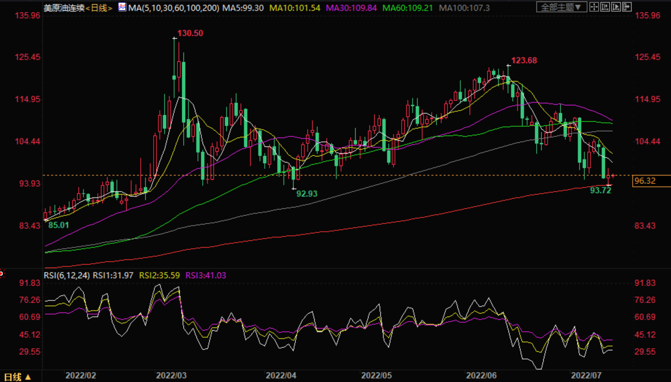Click the 美原油连续 contract title

(64, 8)
